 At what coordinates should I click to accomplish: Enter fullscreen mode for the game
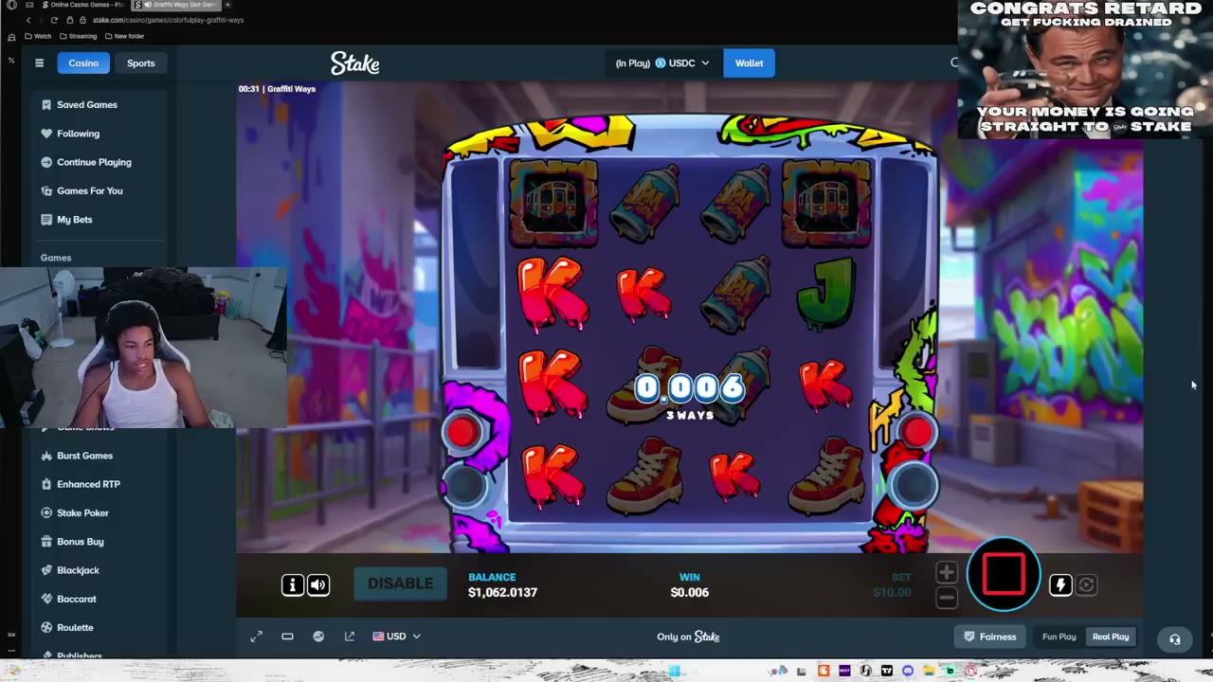[256, 637]
